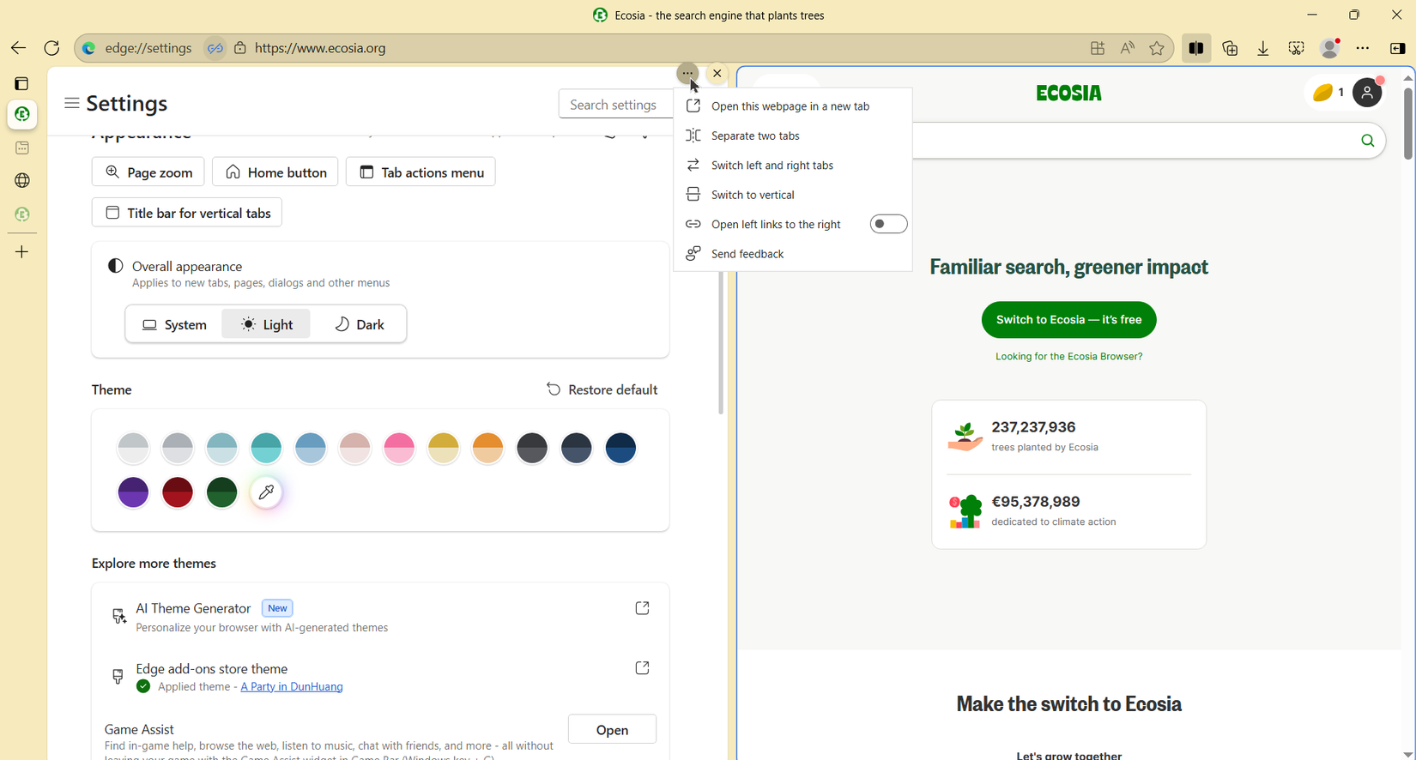
Task: Add page to favorites with star icon
Action: pyautogui.click(x=1157, y=48)
